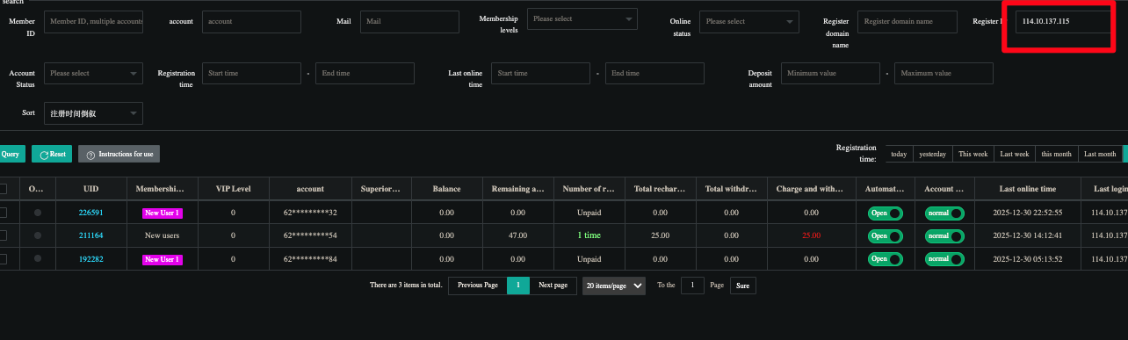Click 'New users' membership cell

(163, 235)
